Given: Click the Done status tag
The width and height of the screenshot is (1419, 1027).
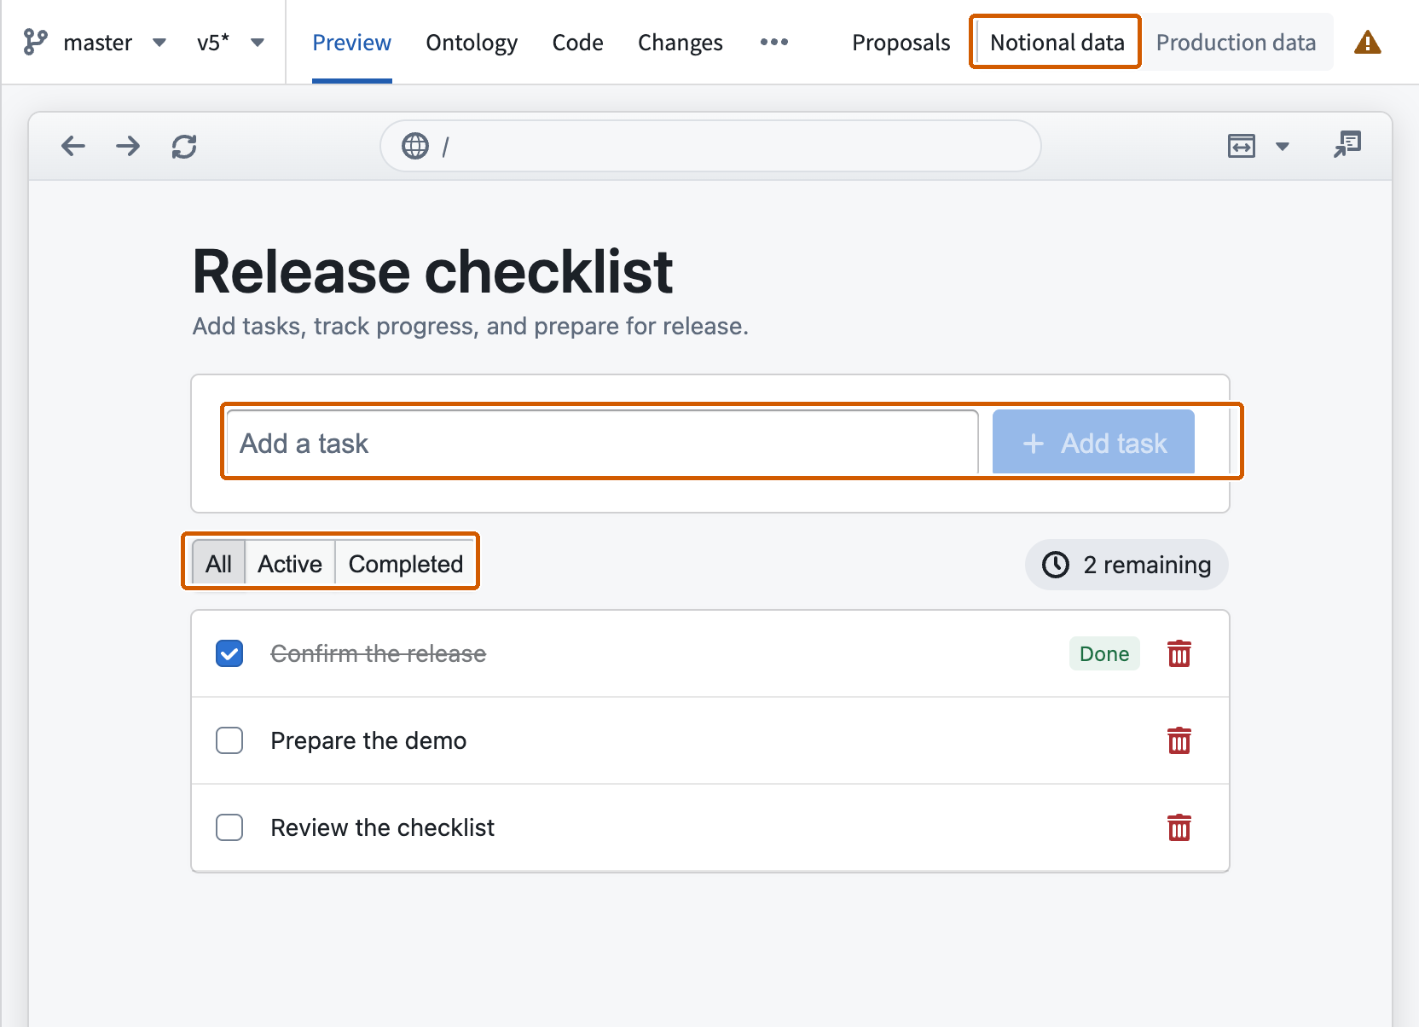Looking at the screenshot, I should click(x=1104, y=653).
